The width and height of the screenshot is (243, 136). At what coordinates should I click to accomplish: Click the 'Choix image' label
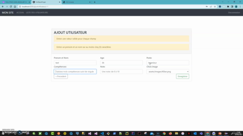(x=152, y=67)
